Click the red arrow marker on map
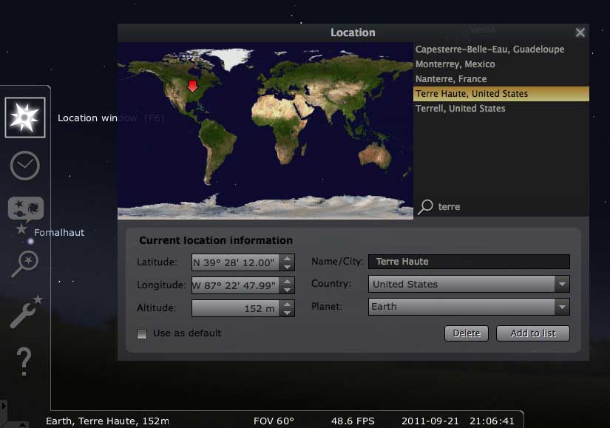The width and height of the screenshot is (610, 428). (x=192, y=86)
